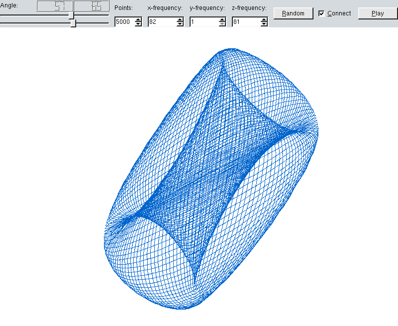The height and width of the screenshot is (326, 398).
Task: Click the Points label
Action: pyautogui.click(x=123, y=8)
